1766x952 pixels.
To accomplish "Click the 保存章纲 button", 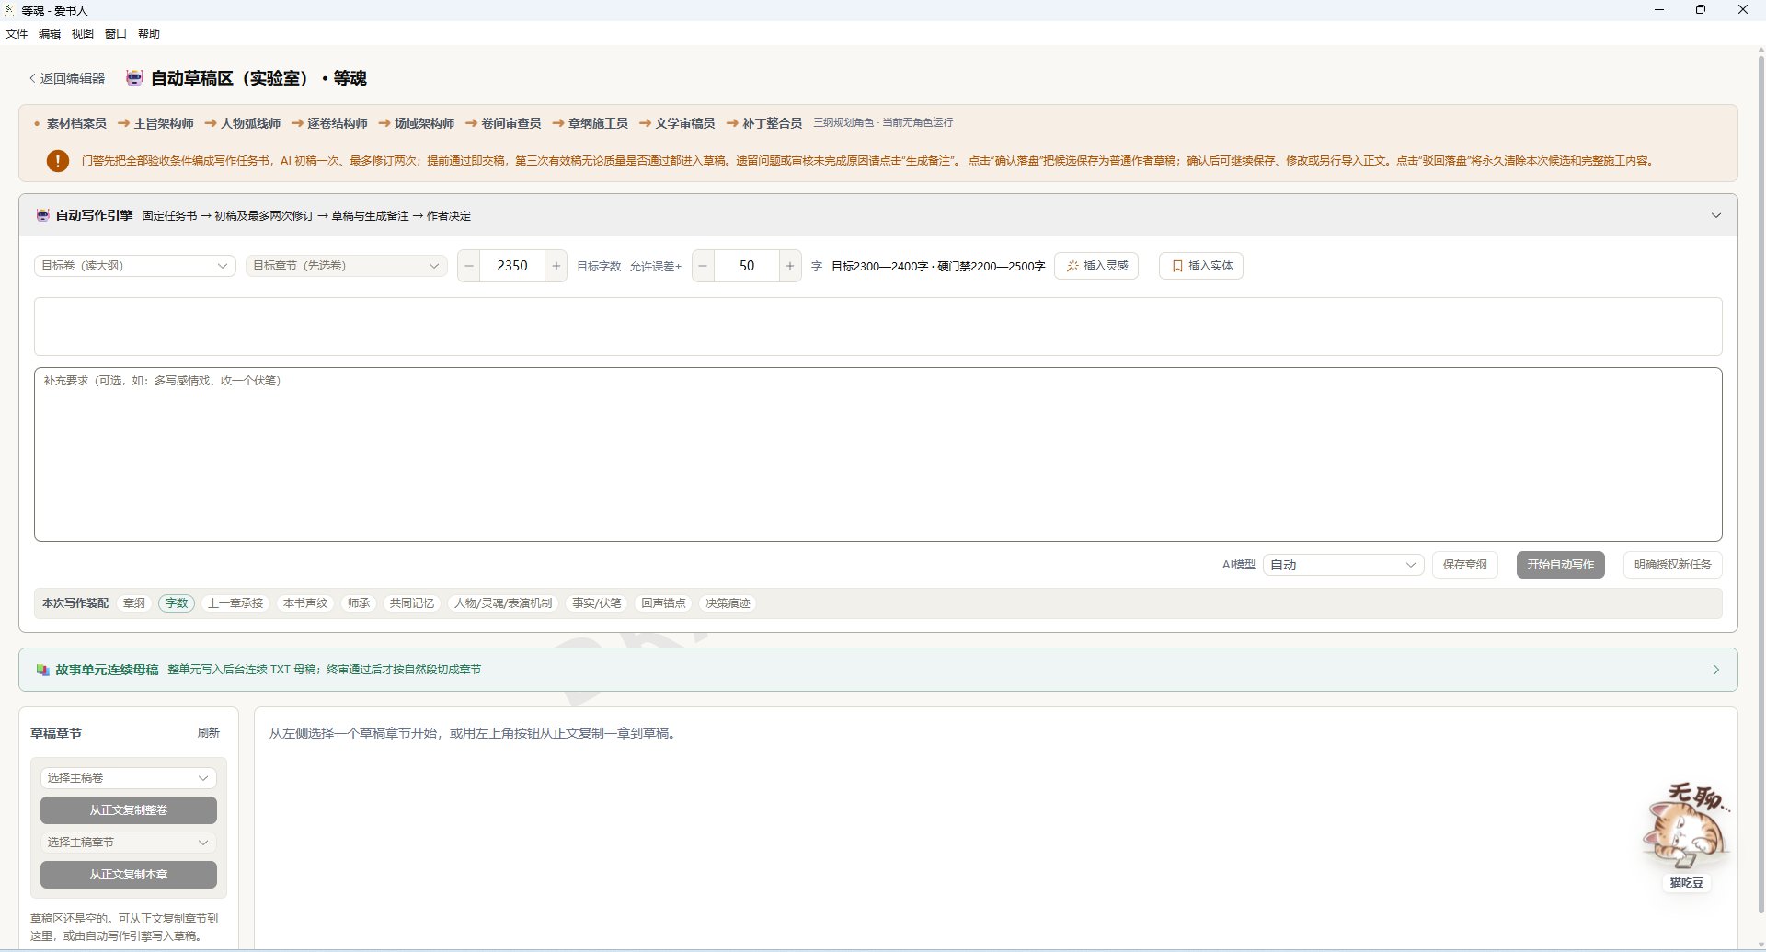I will coord(1464,565).
